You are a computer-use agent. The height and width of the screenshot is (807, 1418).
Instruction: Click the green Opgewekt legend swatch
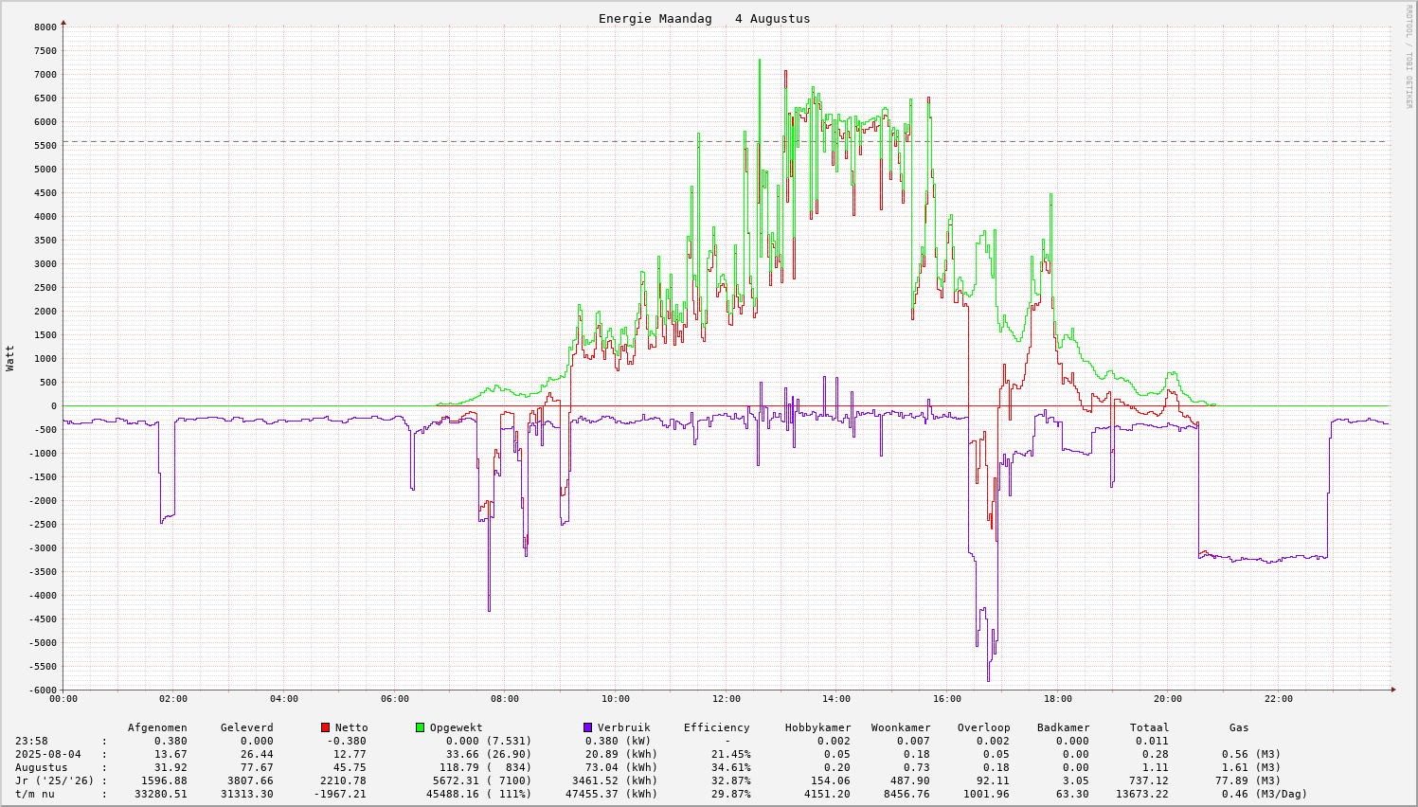pyautogui.click(x=421, y=727)
